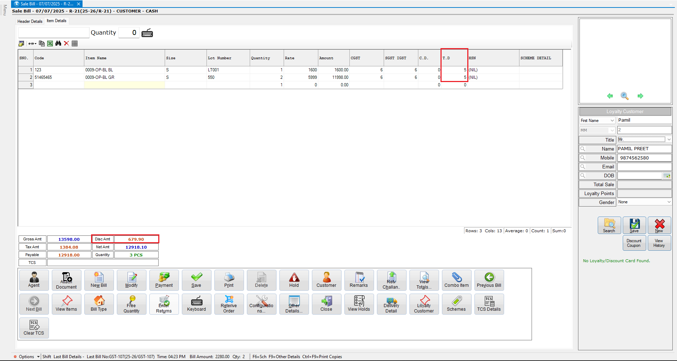Open on-screen keyboard icon beside Quantity

coord(147,33)
